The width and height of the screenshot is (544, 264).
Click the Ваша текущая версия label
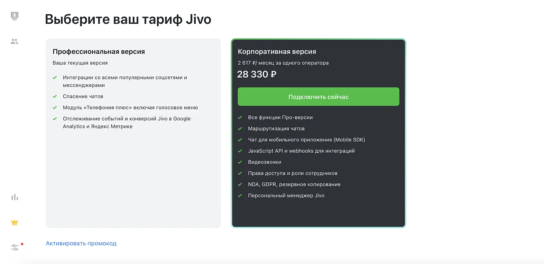[x=80, y=63]
